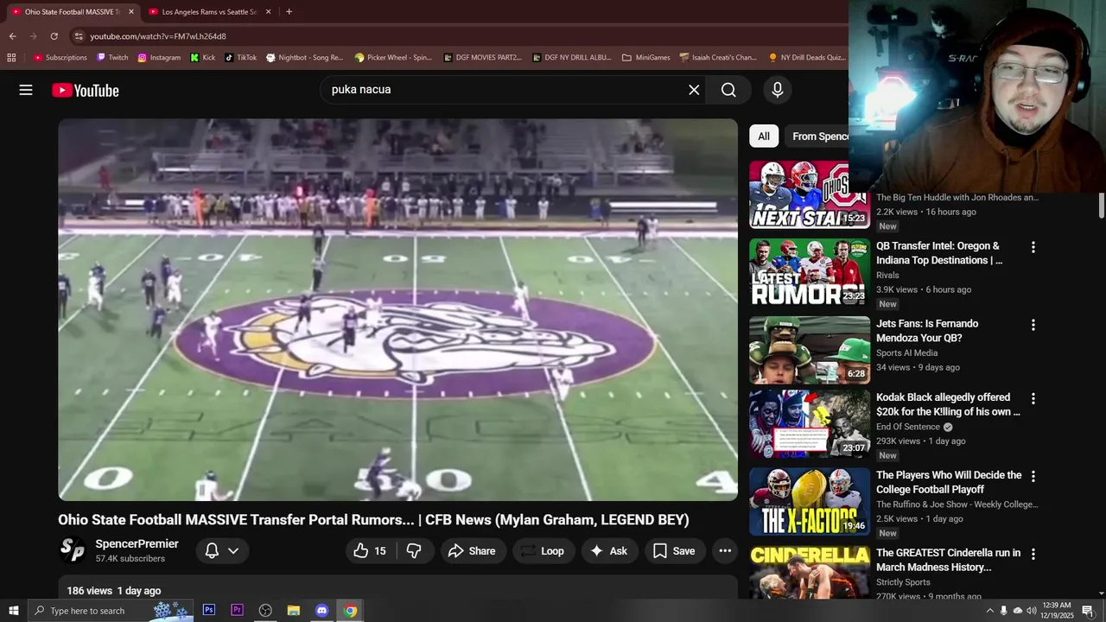
Task: Dislike the video with thumbs down
Action: [x=415, y=550]
